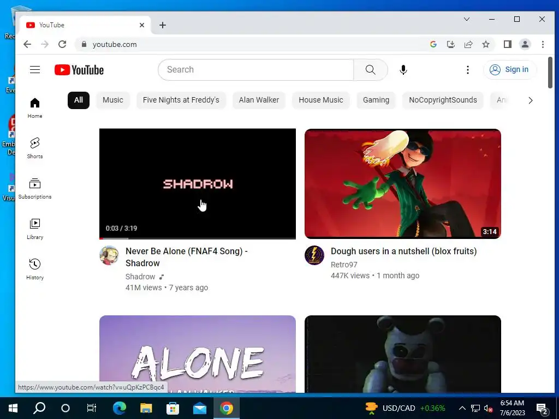The width and height of the screenshot is (559, 419).
Task: Launch Microsoft Edge from taskbar
Action: tap(120, 408)
